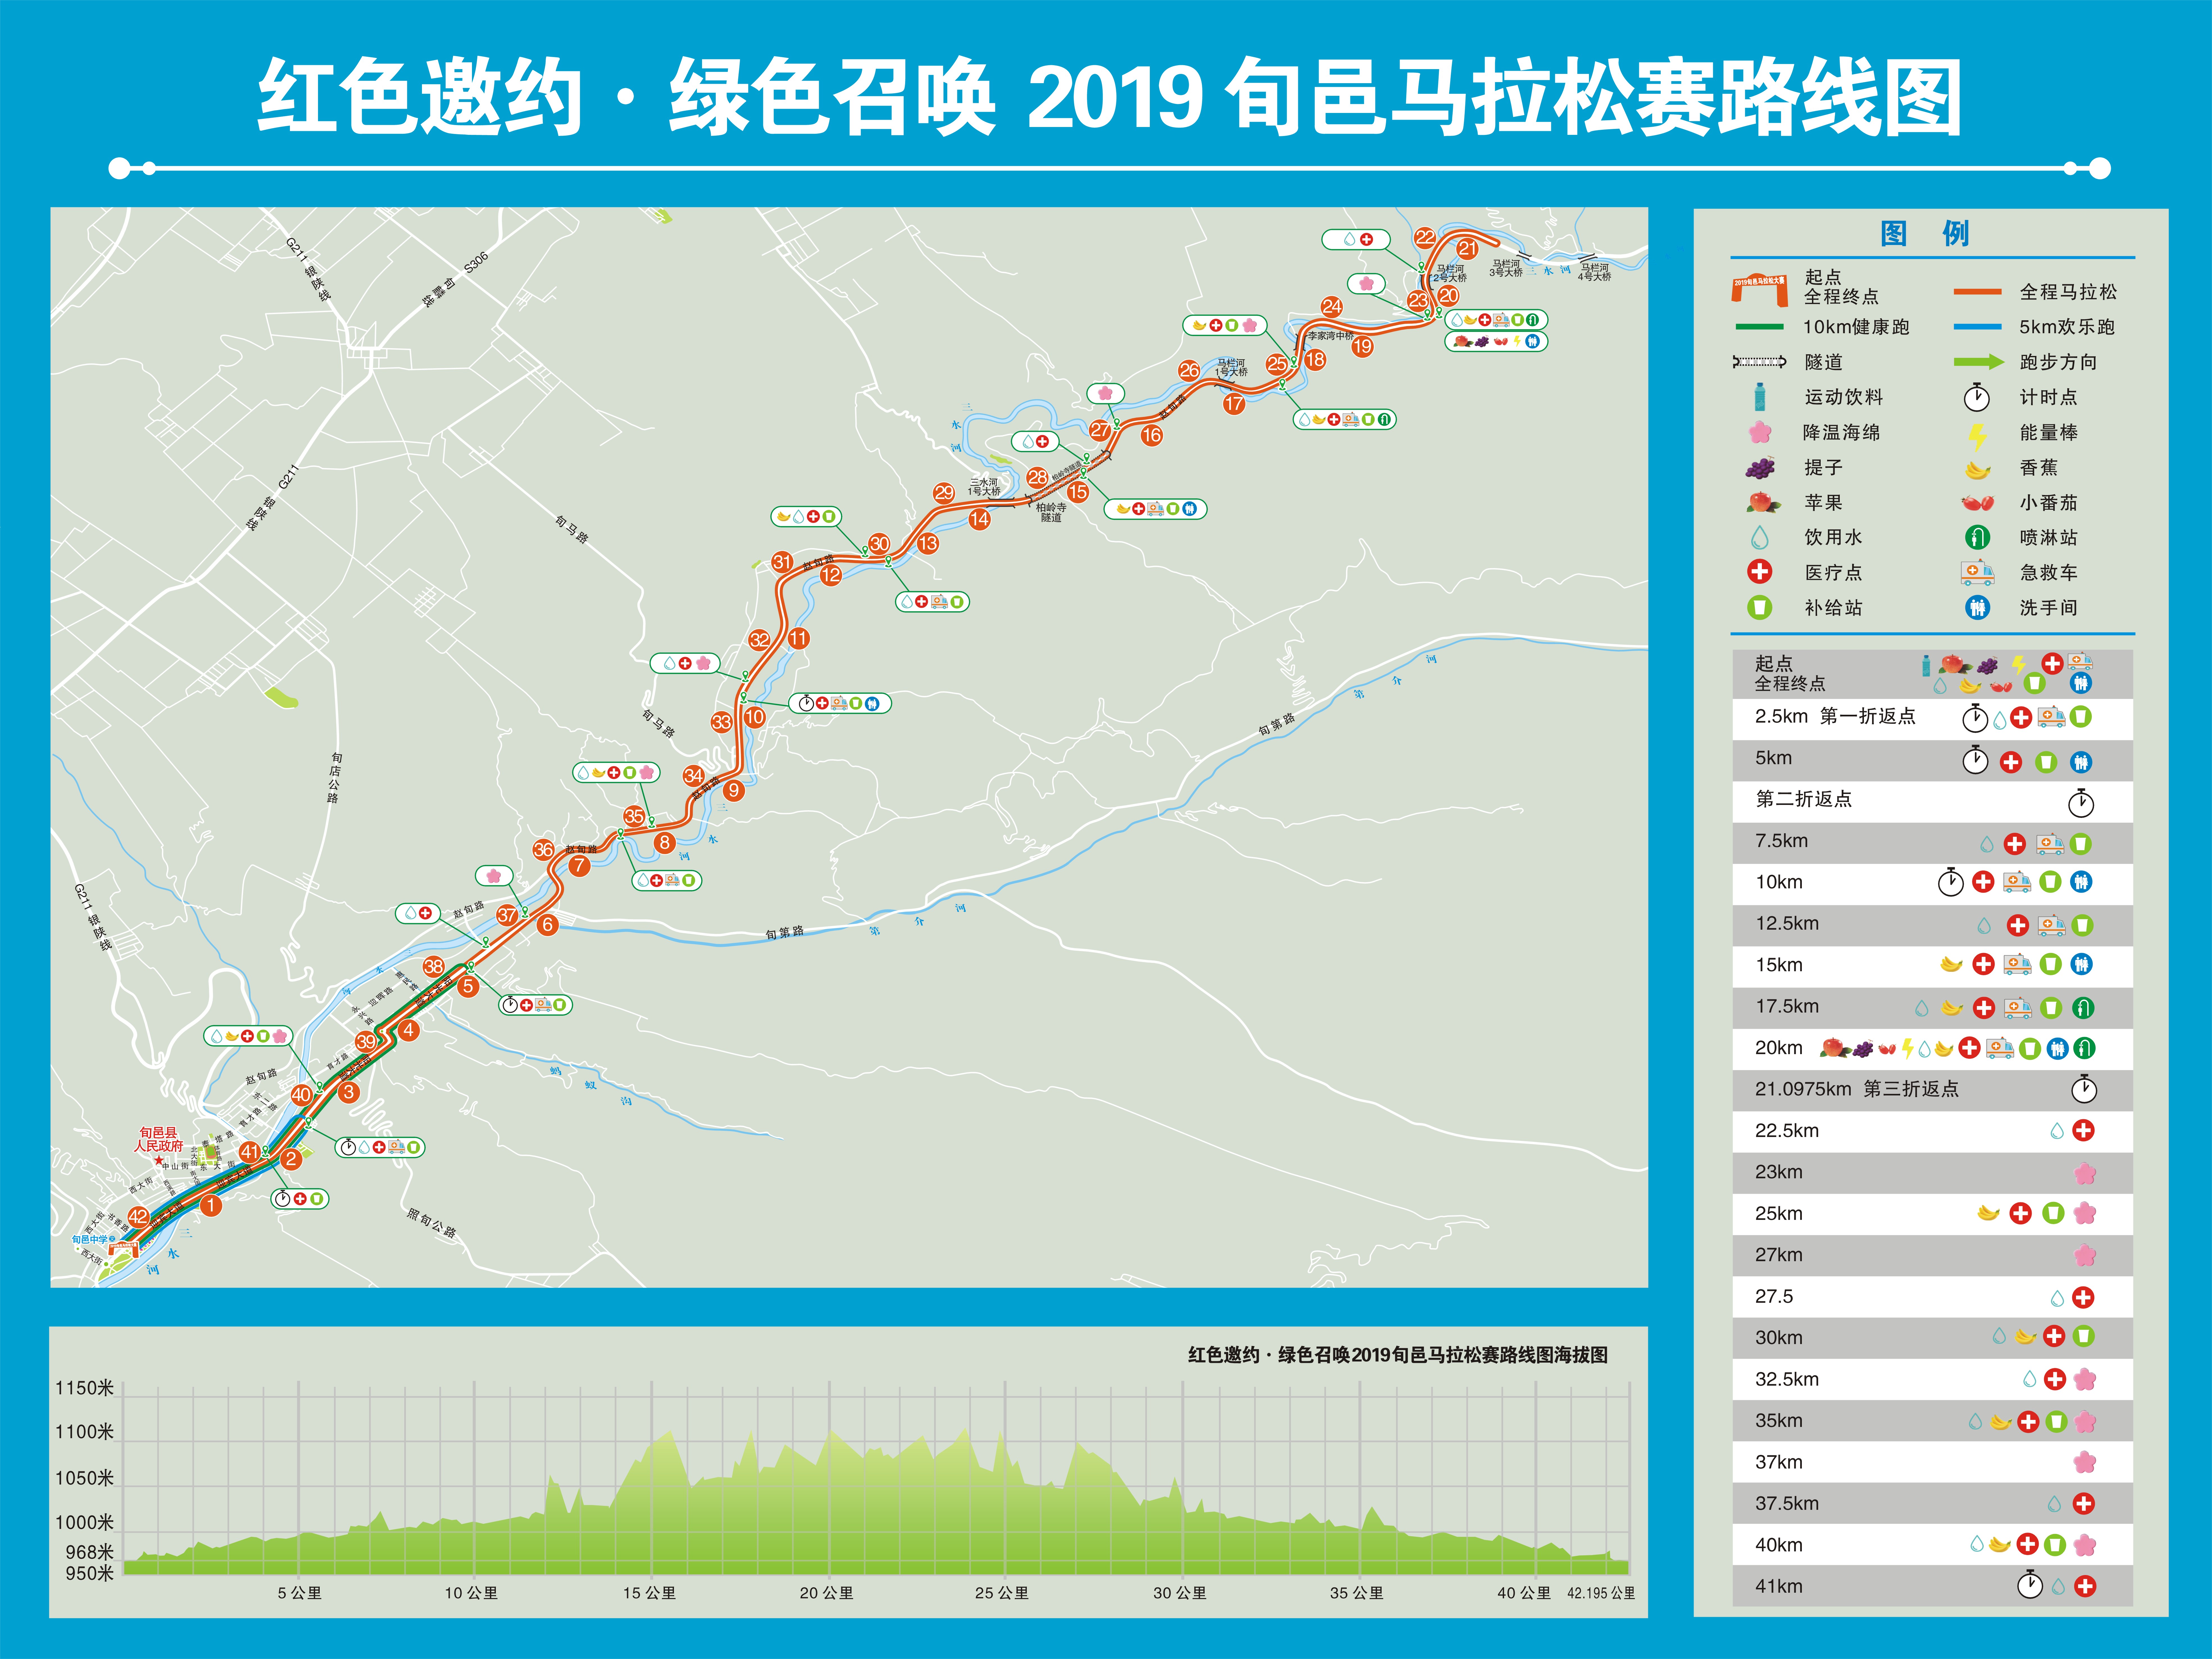Click the sponge icon in the 37km row

point(2085,1462)
